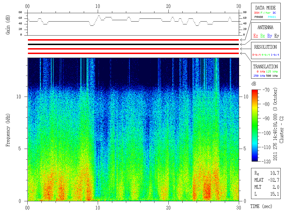Screen dimensions: 286x215
Task: Click the -100 value on the color scale
Action: click(266, 133)
